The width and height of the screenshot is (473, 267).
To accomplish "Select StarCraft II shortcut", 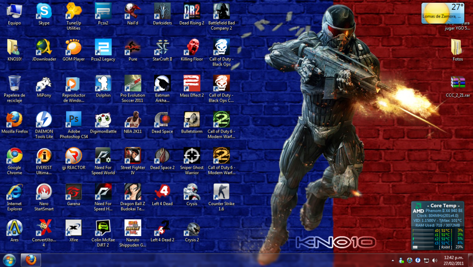I will (x=162, y=50).
